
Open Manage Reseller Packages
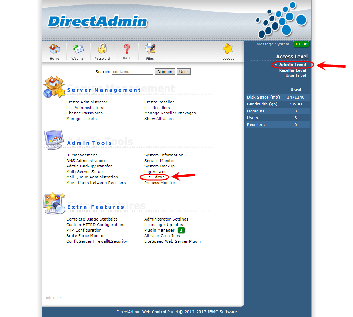pyautogui.click(x=170, y=113)
